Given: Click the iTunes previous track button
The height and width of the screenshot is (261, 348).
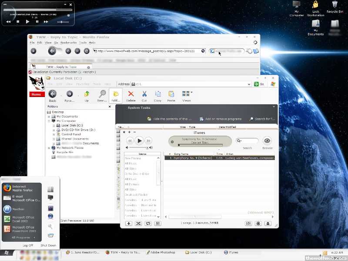Looking at the screenshot, I should (130, 141).
